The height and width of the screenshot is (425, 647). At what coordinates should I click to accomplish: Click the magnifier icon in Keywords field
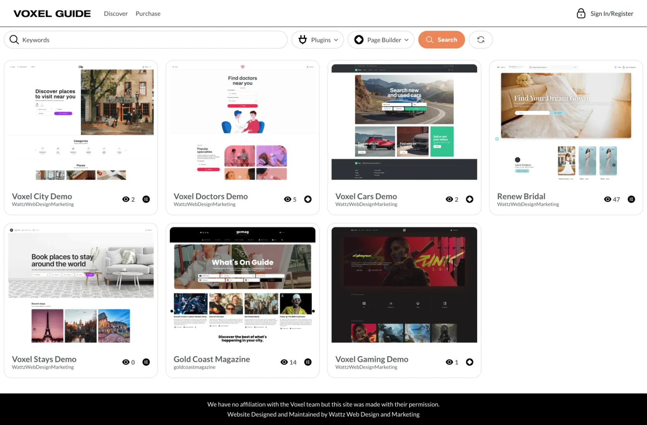(x=14, y=40)
